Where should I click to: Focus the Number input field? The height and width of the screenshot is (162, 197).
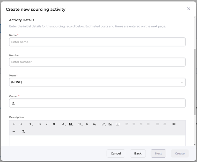pyautogui.click(x=97, y=62)
